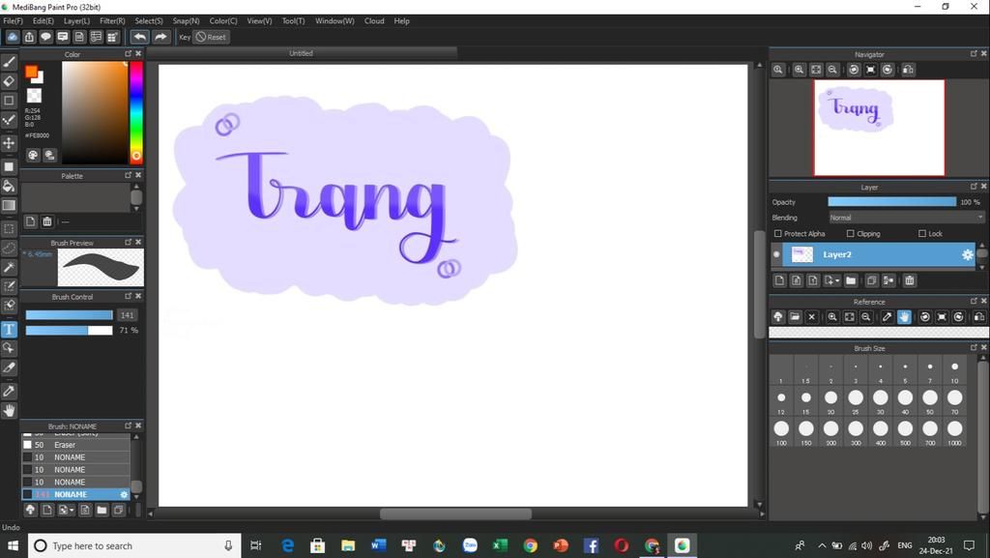Pop out the Brush Size panel

click(x=974, y=348)
